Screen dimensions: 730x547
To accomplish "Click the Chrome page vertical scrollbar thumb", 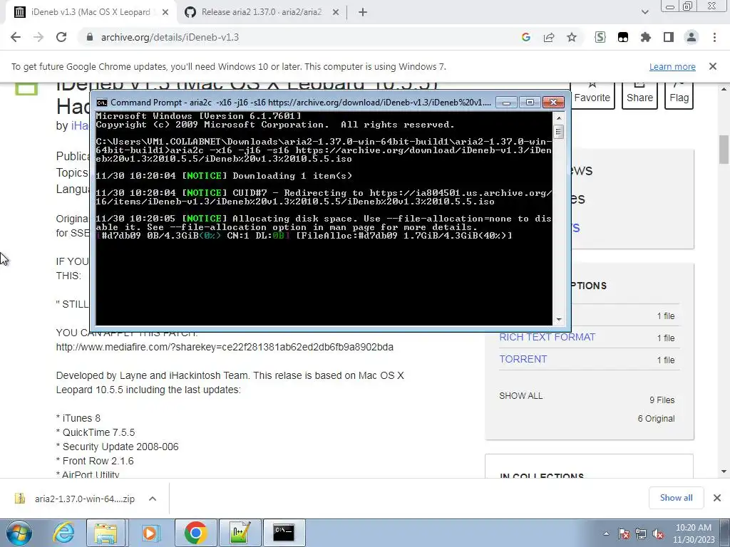I will tap(724, 150).
